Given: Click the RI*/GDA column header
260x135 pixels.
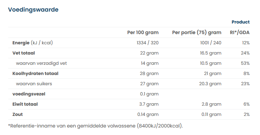Looking at the screenshot, I should 240,32.
